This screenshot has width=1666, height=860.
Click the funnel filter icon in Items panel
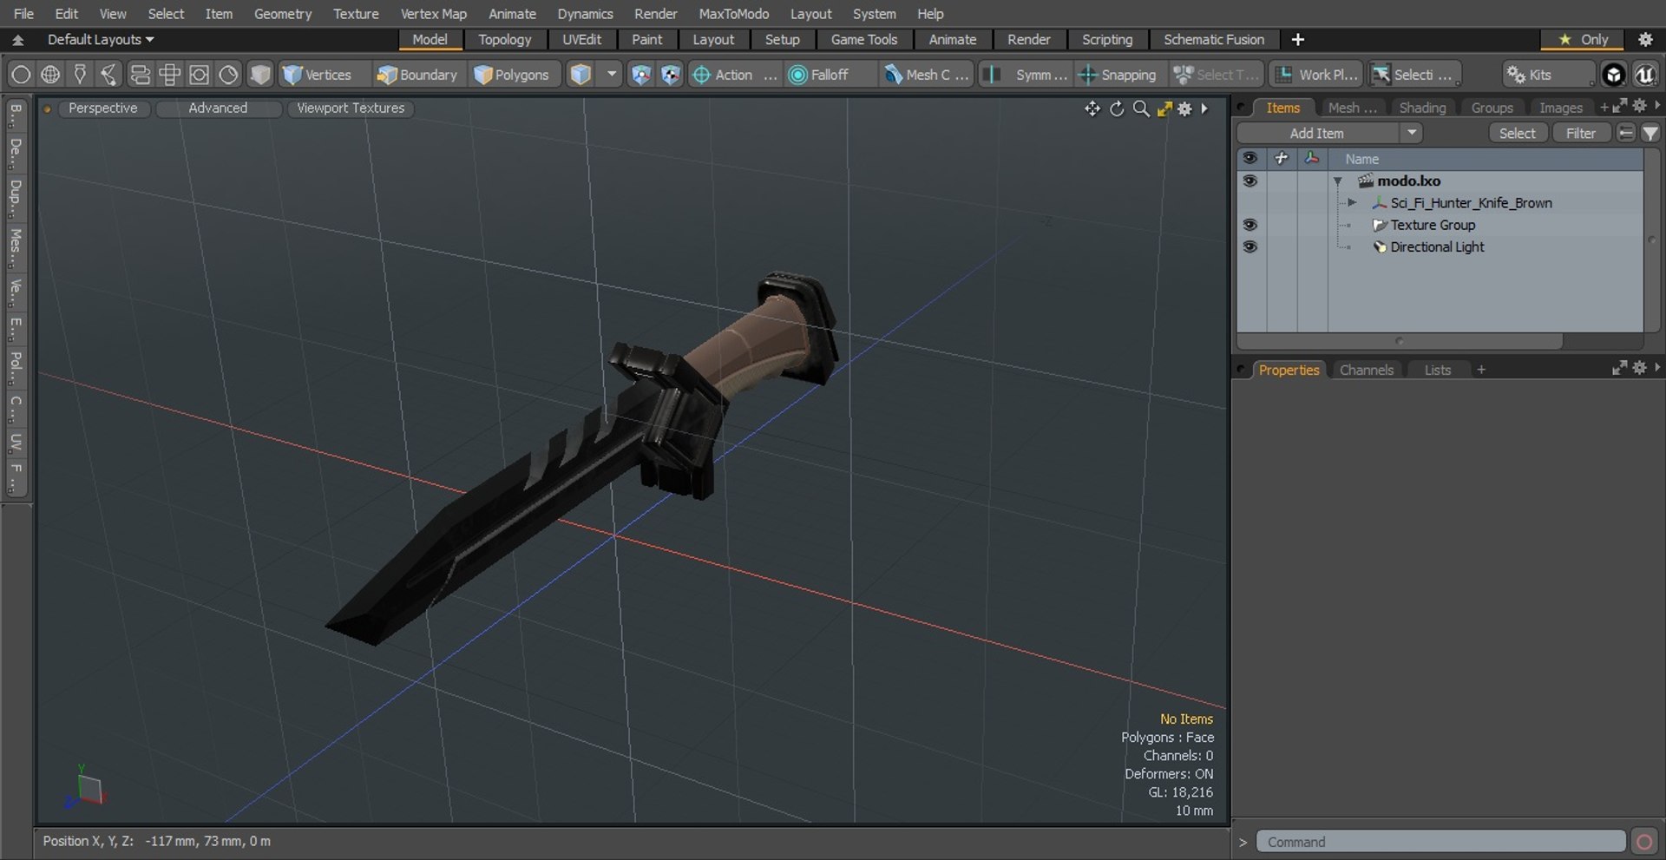(x=1650, y=133)
